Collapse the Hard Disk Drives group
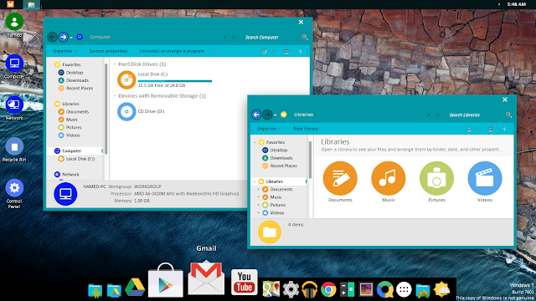 (x=115, y=64)
